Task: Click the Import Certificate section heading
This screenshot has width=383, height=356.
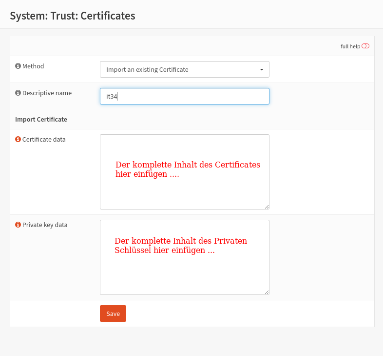Action: click(41, 119)
